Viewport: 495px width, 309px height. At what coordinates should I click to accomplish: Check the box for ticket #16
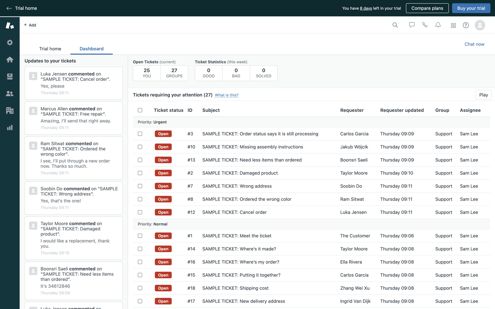[140, 262]
